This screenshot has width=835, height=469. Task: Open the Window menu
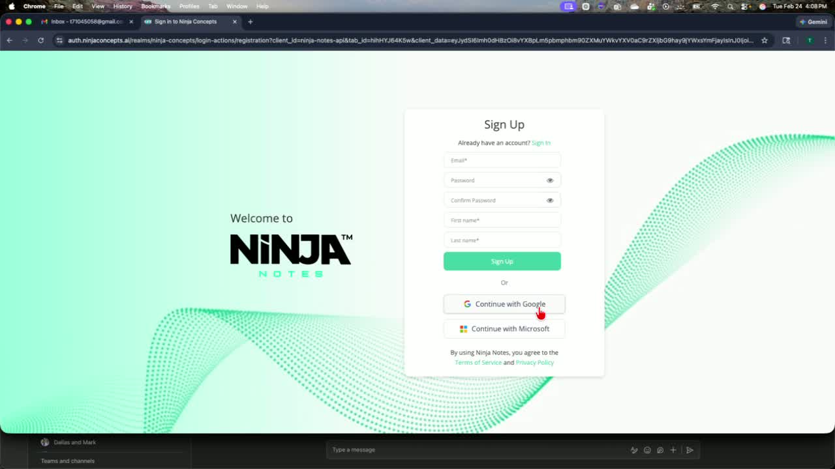[x=237, y=6]
